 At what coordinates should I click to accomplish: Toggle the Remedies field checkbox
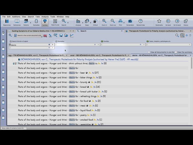click(56, 44)
